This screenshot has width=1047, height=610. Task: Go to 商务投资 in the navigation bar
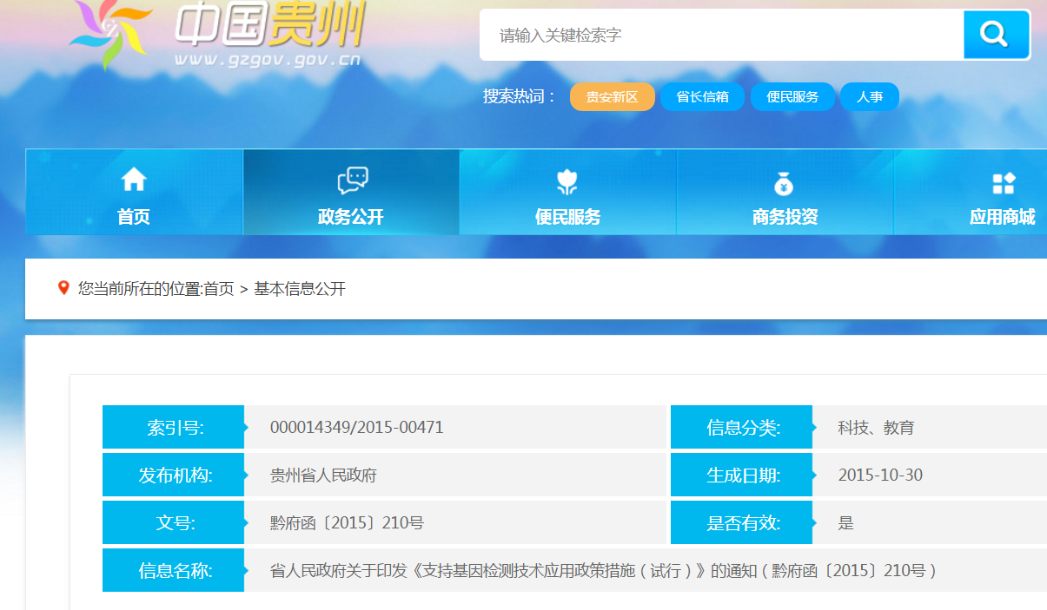point(785,217)
